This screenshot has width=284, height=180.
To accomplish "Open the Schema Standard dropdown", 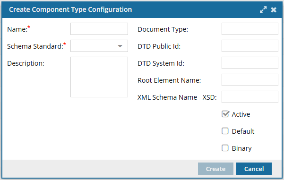I will 99,46.
